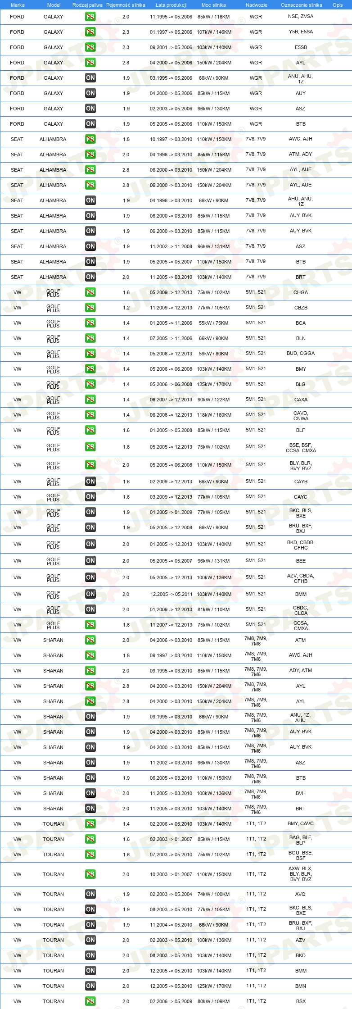Viewport: 352px width, 1009px height.
Task: Click the diesel ON icon in Ford Galaxy ASZ row
Action: click(x=90, y=109)
